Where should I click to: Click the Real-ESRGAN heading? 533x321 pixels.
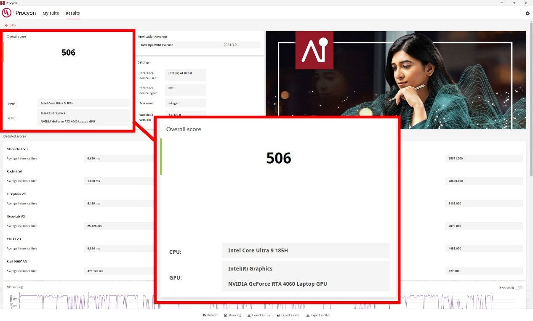coord(17,262)
